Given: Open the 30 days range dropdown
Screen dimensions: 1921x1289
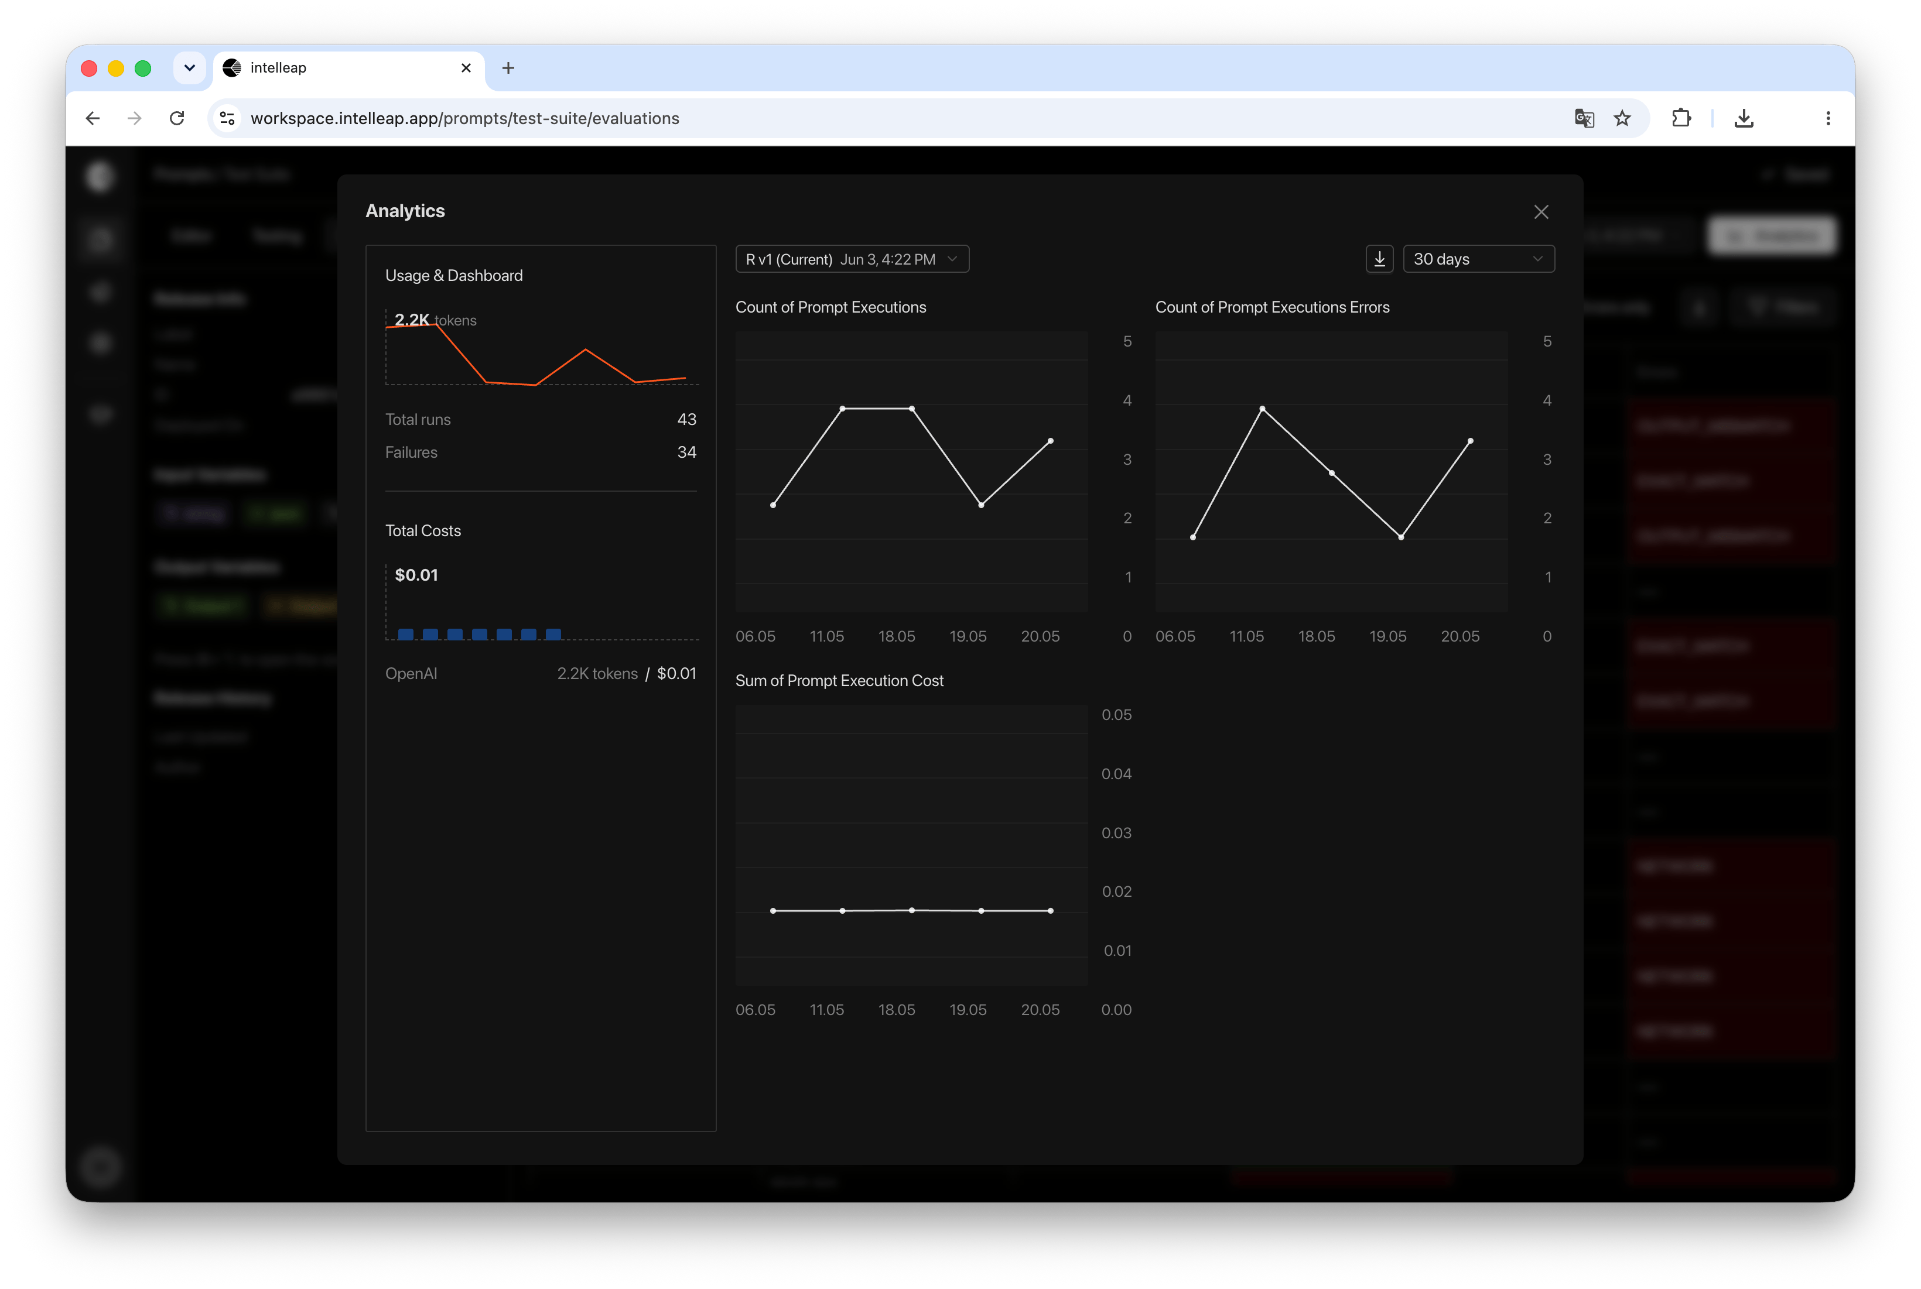Looking at the screenshot, I should [1478, 259].
